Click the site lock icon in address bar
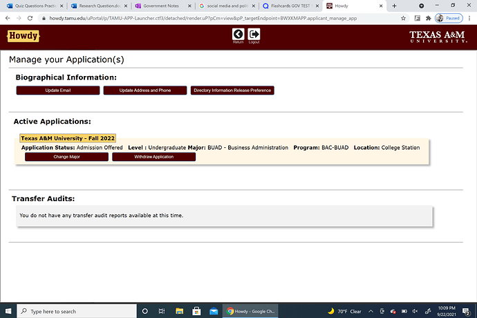The height and width of the screenshot is (318, 477). (44, 18)
